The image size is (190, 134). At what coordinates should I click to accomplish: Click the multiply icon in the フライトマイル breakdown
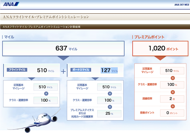point(46,94)
